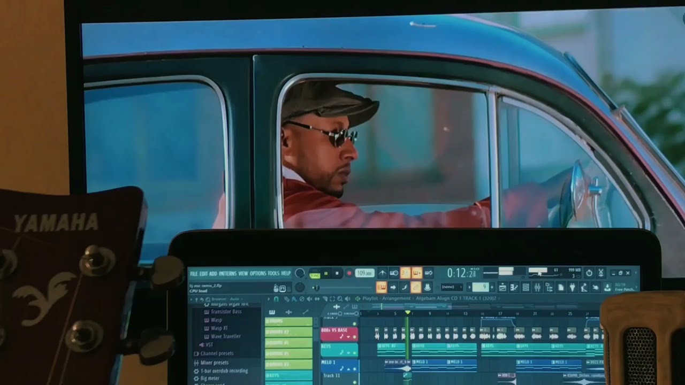685x385 pixels.
Task: Toggle the metronome button
Action: 382,273
